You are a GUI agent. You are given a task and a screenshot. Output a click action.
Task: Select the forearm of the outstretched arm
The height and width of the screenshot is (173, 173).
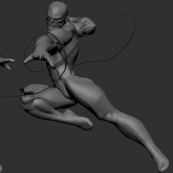pyautogui.click(x=43, y=47)
